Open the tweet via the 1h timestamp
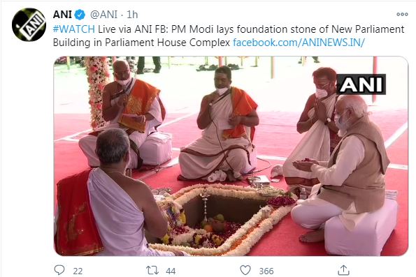 (x=132, y=15)
